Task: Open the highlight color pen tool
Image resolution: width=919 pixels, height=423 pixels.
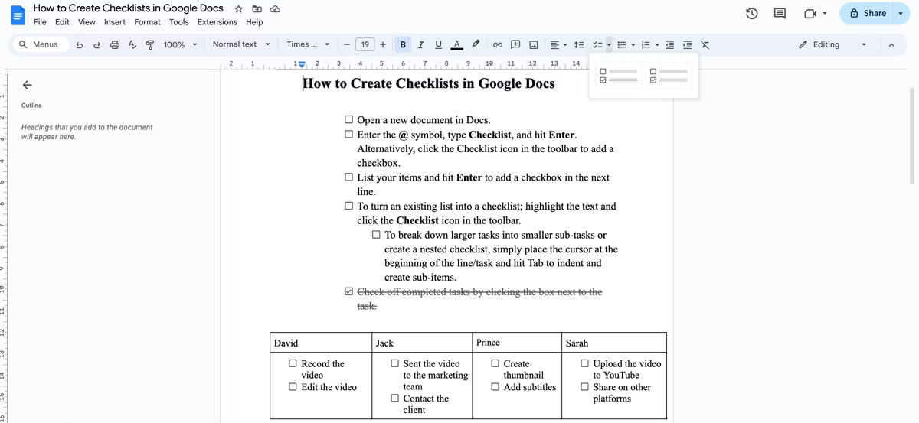Action: click(476, 44)
